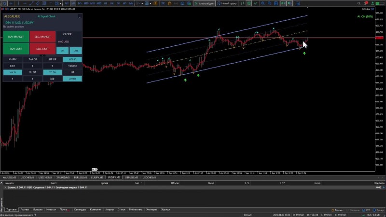Image resolution: width=386 pixels, height=217 pixels.
Task: Click the 300 take profit input field
Action: click(53, 79)
